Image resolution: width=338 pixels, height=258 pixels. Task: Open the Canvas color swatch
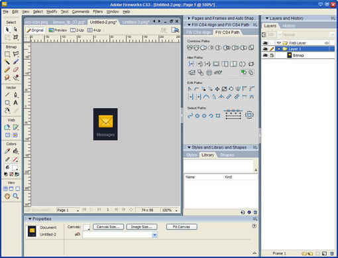[86, 227]
